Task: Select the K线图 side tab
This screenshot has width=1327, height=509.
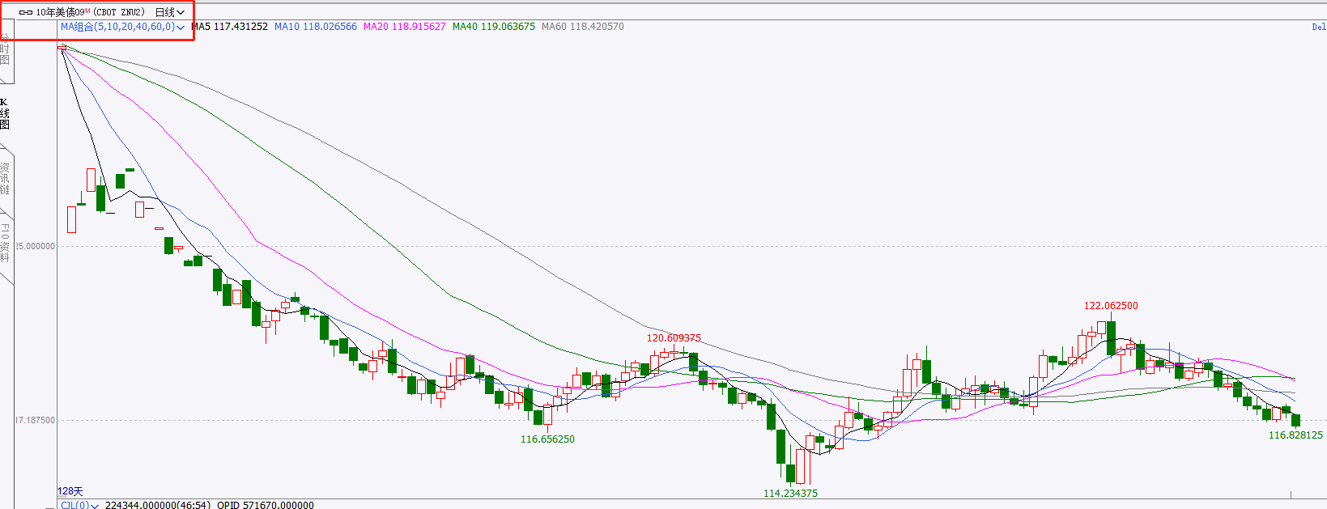Action: click(x=5, y=113)
